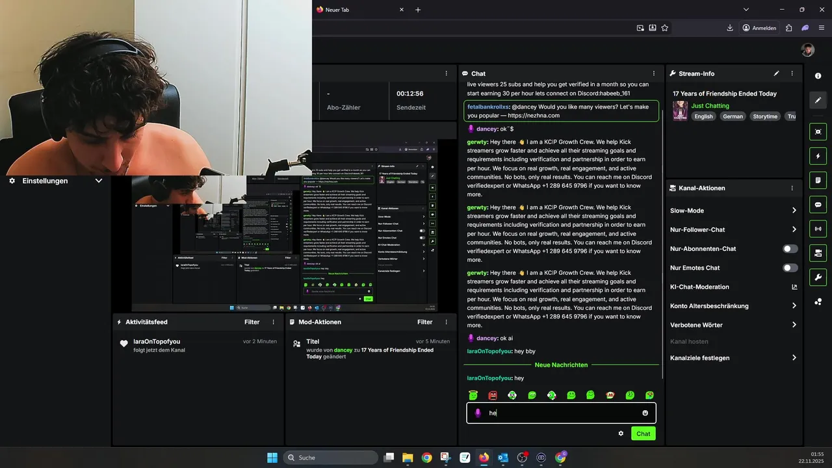The height and width of the screenshot is (468, 832).
Task: Click the 00:12:56 Sendezeit value
Action: [x=409, y=94]
